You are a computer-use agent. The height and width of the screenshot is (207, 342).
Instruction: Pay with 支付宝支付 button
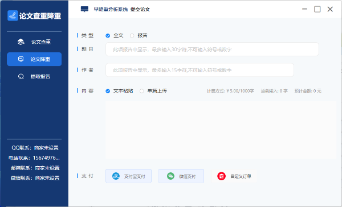pyautogui.click(x=128, y=176)
